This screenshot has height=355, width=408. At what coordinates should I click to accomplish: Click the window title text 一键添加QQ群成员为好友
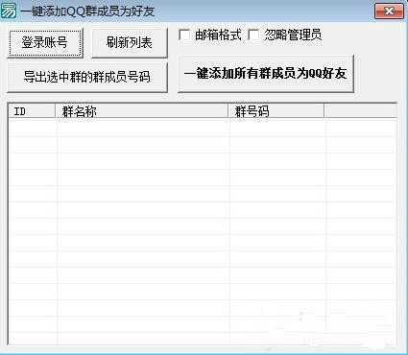[x=87, y=12]
